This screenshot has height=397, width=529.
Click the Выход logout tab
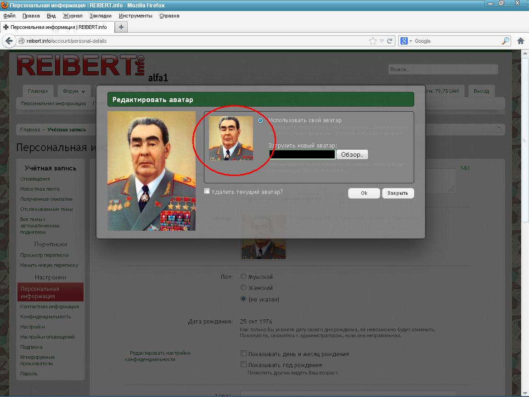coord(481,91)
